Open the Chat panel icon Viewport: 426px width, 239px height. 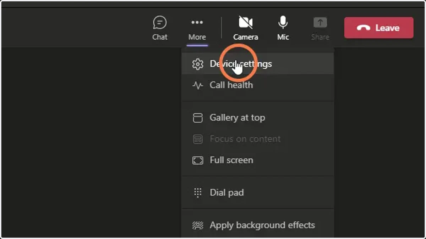point(160,23)
